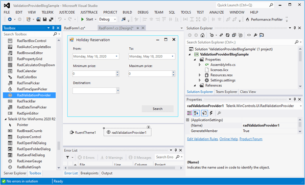Open the Online Help link
Viewport: 305px width, 185px height.
tap(229, 139)
